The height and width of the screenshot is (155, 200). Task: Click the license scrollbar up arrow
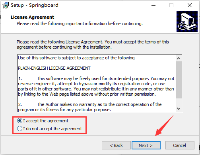click(179, 58)
